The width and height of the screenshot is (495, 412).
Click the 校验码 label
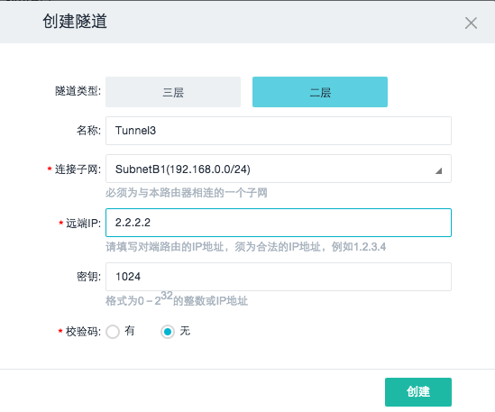(x=83, y=332)
